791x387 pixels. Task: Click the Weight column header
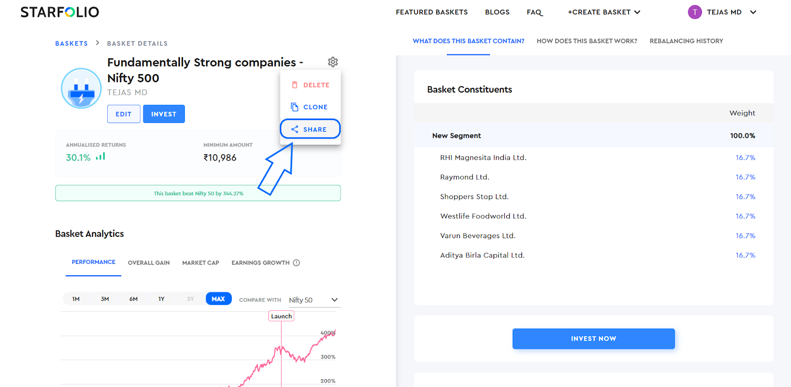tap(742, 113)
